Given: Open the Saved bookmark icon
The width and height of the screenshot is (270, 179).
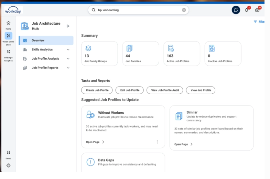Looking at the screenshot, I should click(8, 152).
